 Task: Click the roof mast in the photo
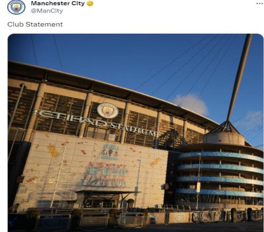click(x=240, y=78)
